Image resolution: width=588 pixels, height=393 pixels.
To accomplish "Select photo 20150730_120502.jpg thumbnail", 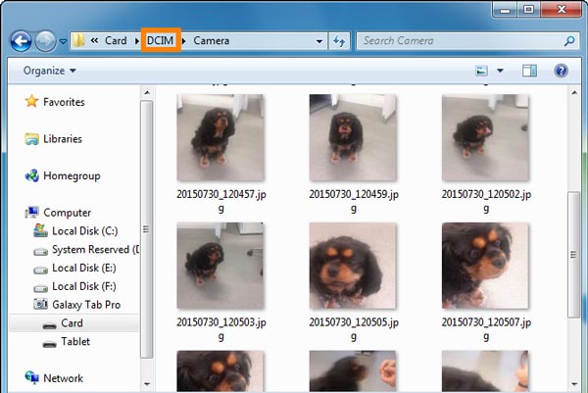I will (485, 137).
